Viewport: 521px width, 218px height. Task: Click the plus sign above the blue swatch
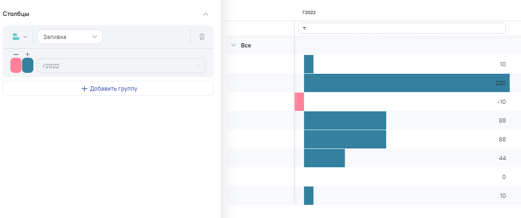(27, 54)
